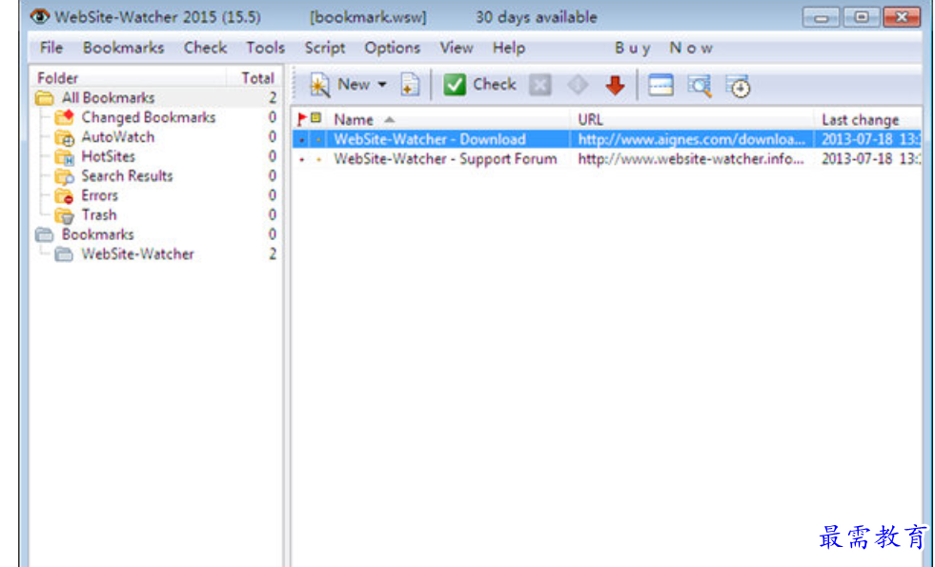Select the HotSites folder
This screenshot has width=935, height=567.
click(x=108, y=156)
